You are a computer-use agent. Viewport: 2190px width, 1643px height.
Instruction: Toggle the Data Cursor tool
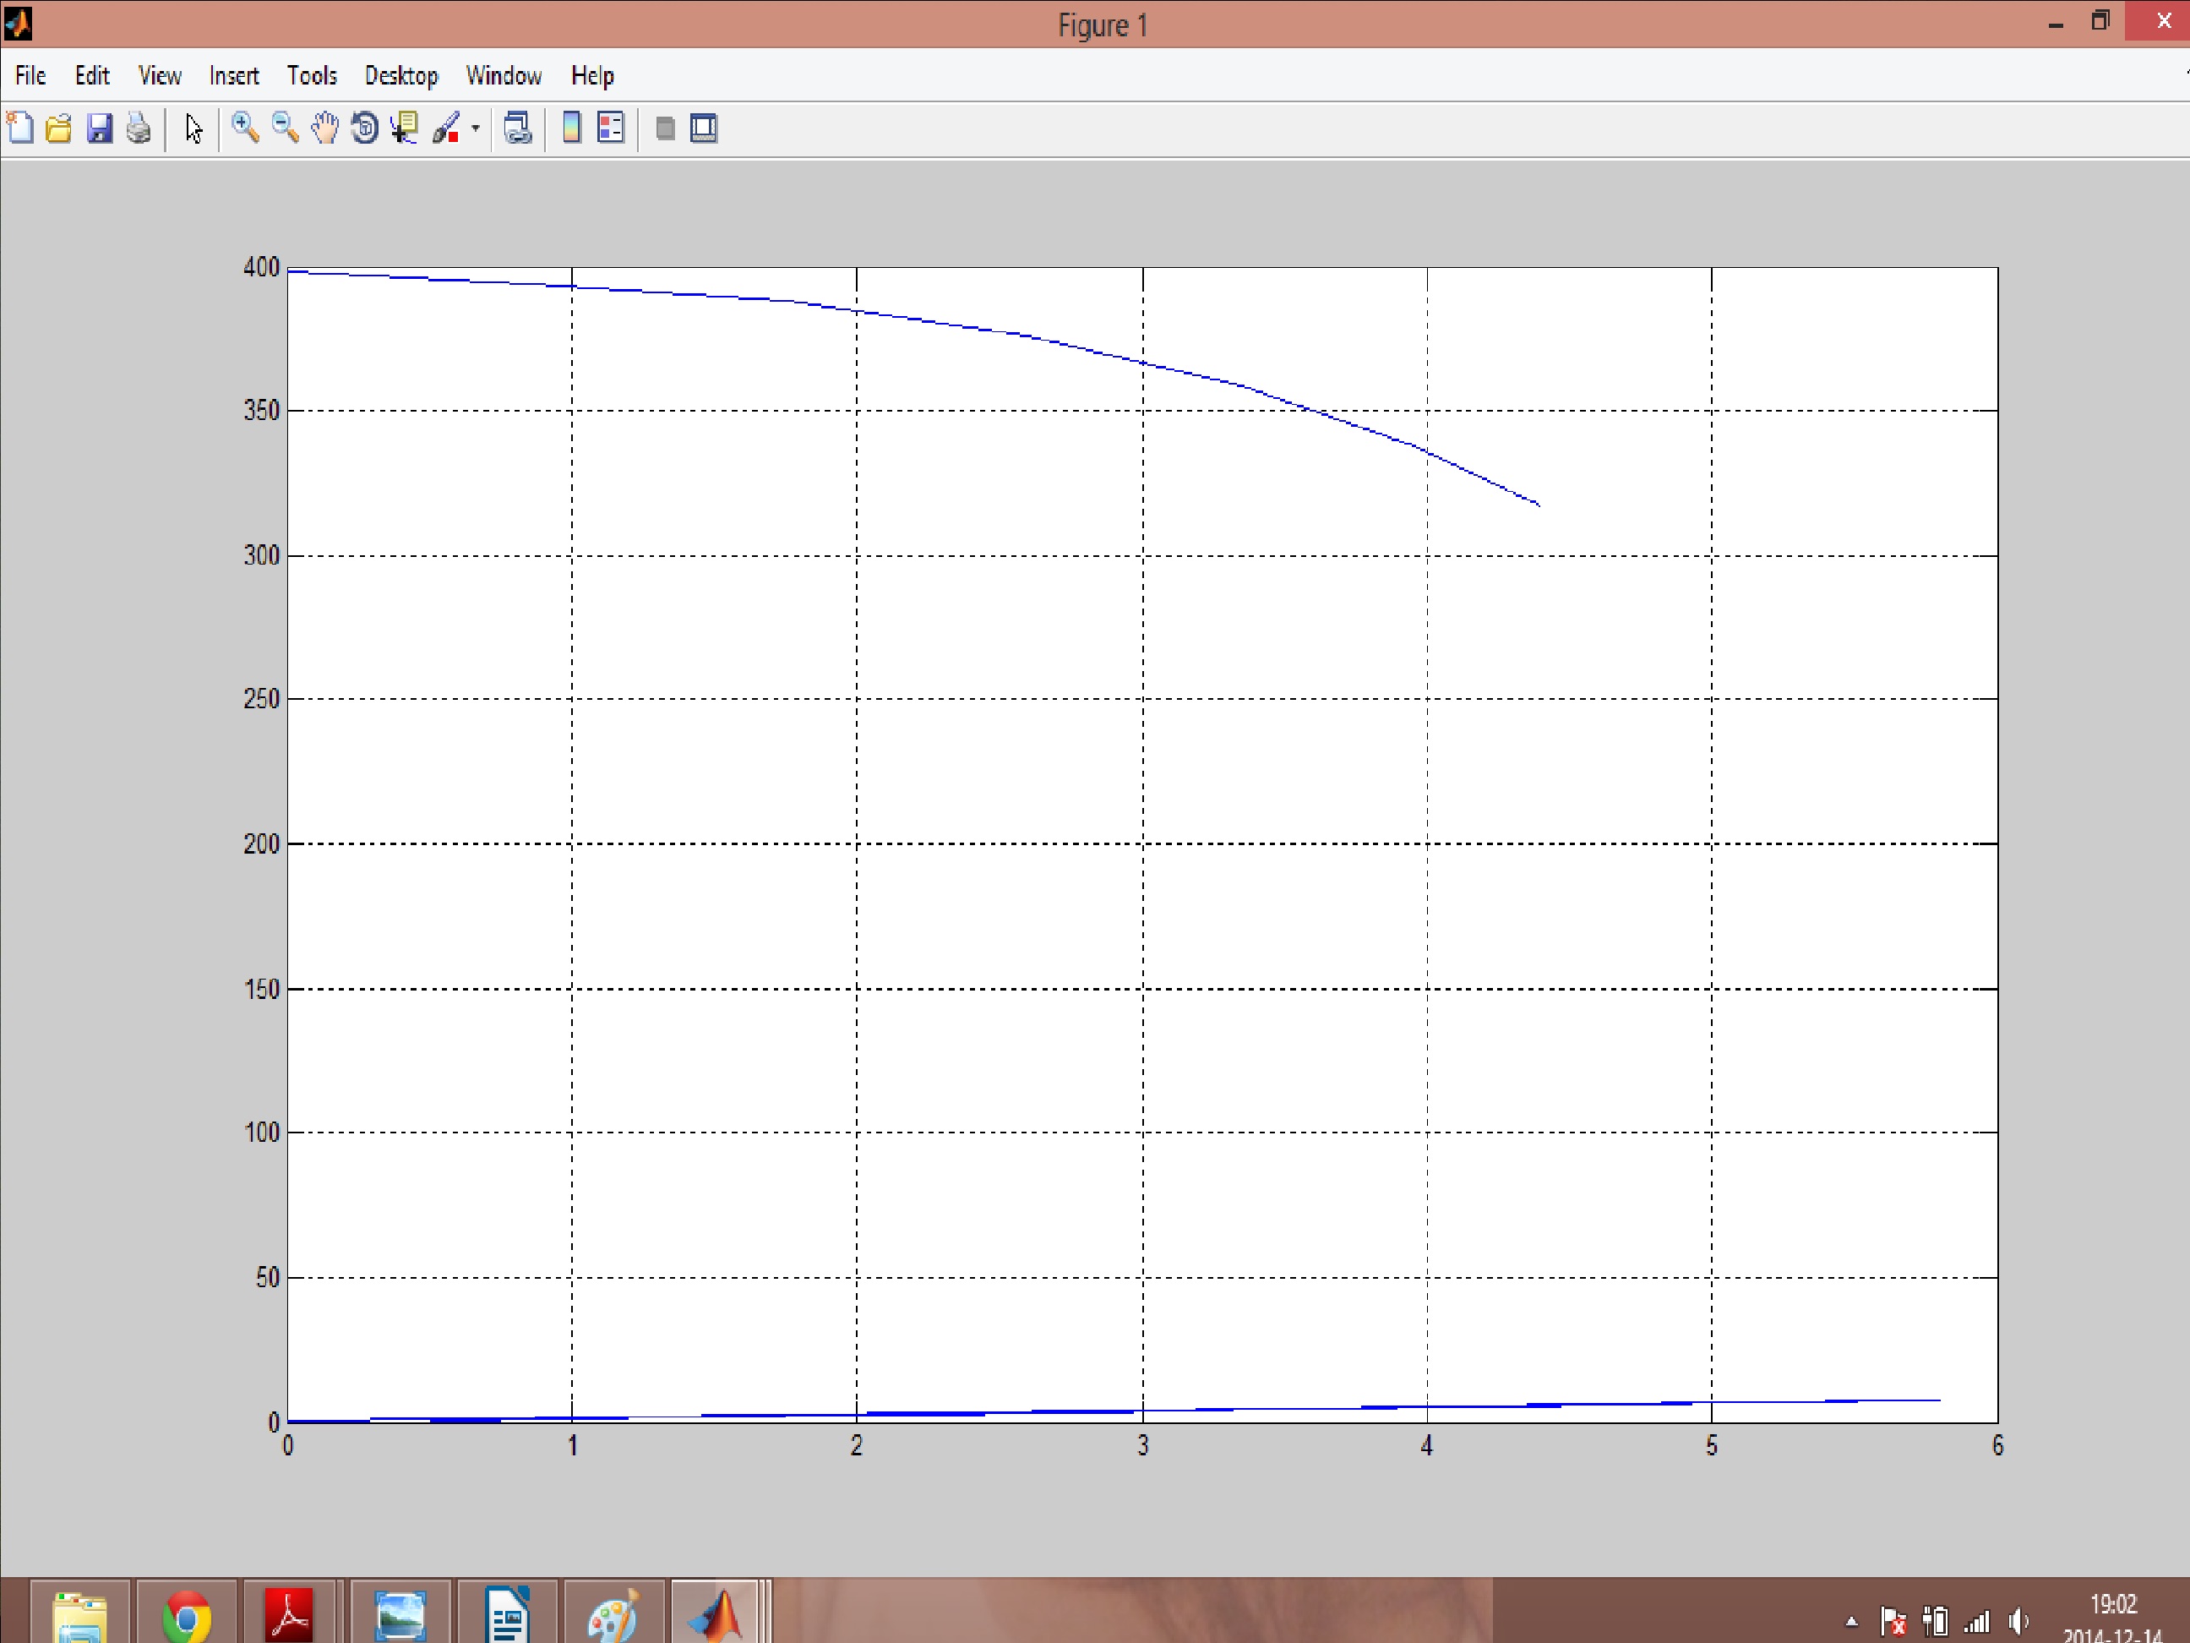[404, 128]
